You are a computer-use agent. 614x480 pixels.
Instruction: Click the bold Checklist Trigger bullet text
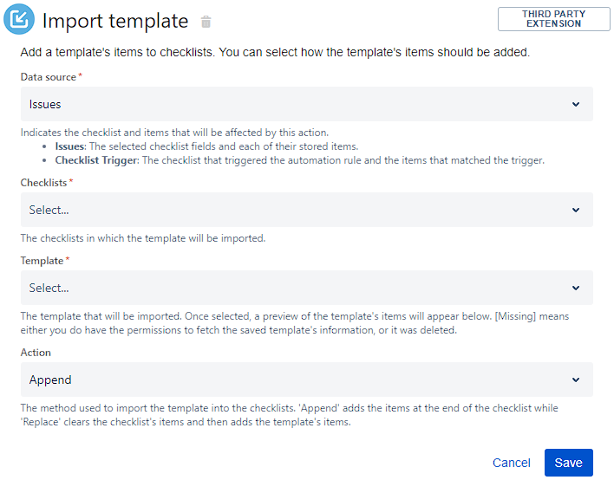tap(97, 160)
